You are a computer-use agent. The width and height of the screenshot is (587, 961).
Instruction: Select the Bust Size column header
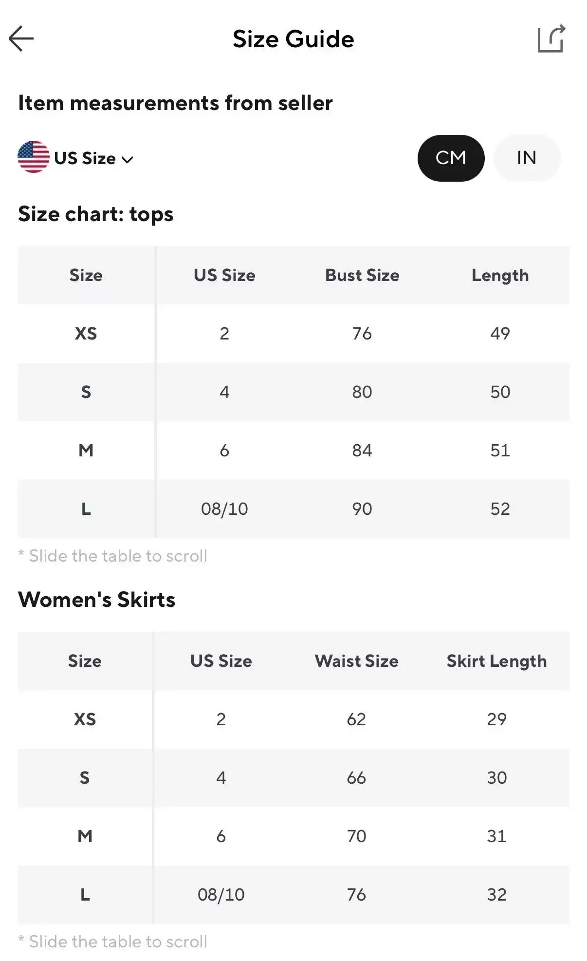coord(362,275)
